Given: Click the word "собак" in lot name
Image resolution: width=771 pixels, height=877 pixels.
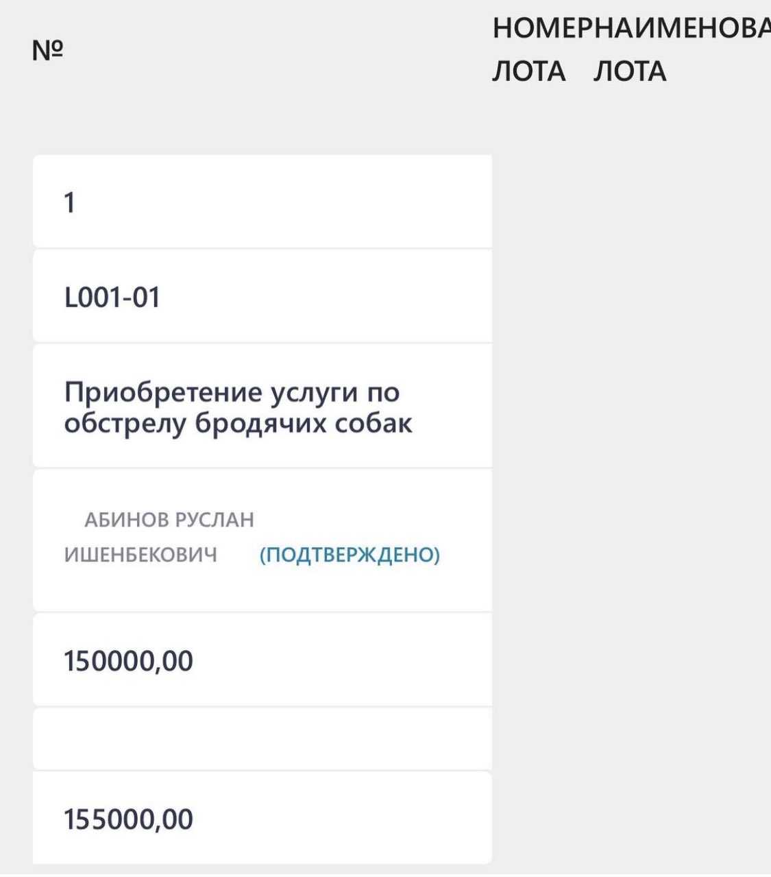Looking at the screenshot, I should coord(374,423).
